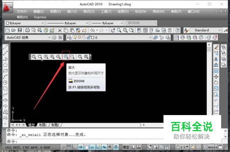Open the Standard text style dropdown

206,30
